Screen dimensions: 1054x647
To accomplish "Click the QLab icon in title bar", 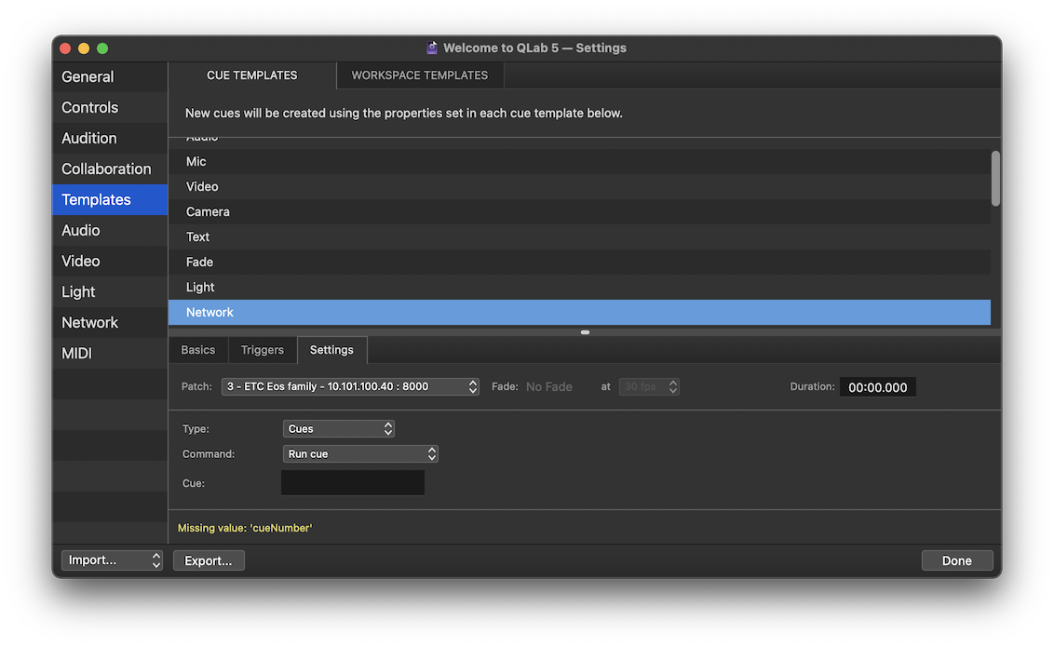I will (x=432, y=47).
